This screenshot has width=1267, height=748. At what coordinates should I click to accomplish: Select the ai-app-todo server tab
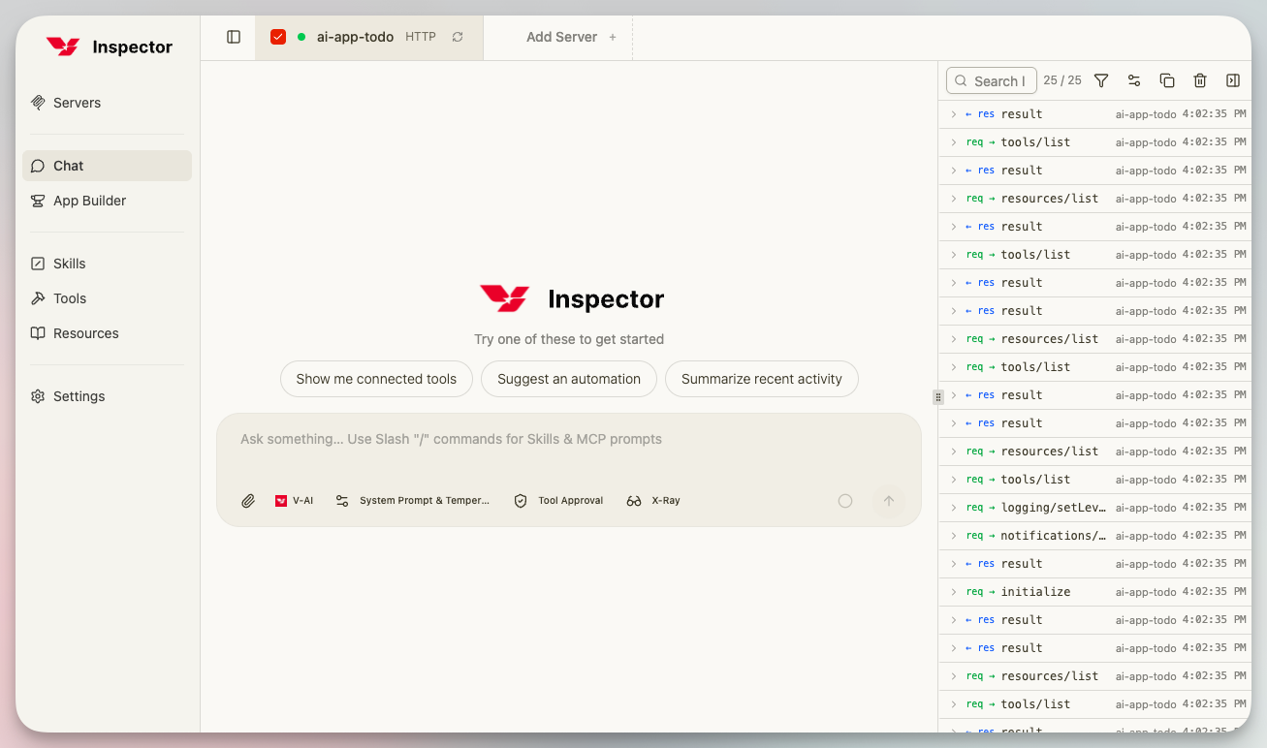[x=368, y=37]
